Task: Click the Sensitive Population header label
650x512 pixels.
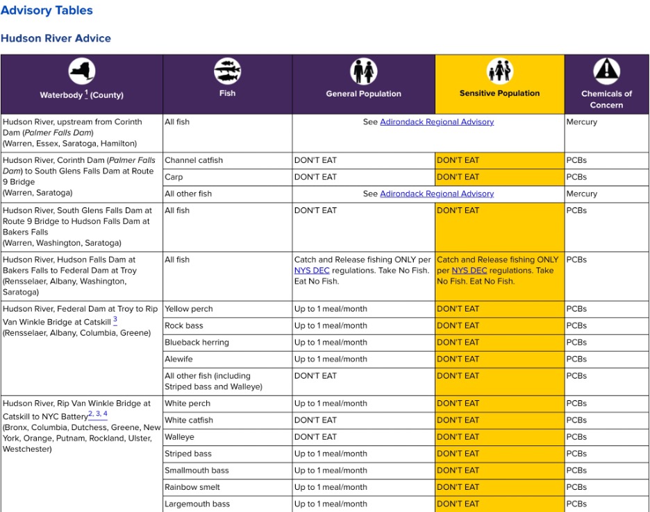Action: click(499, 93)
